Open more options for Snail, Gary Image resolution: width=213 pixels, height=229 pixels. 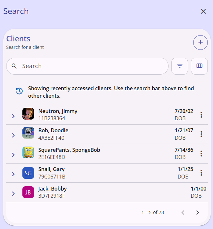point(201,173)
